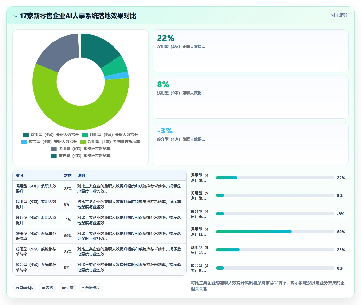Click the 表格 tag icon

pos(43,288)
